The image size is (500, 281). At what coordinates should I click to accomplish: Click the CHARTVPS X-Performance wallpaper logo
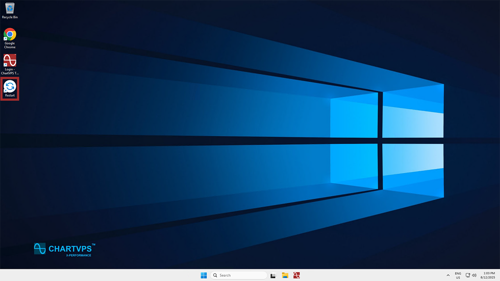pyautogui.click(x=64, y=249)
